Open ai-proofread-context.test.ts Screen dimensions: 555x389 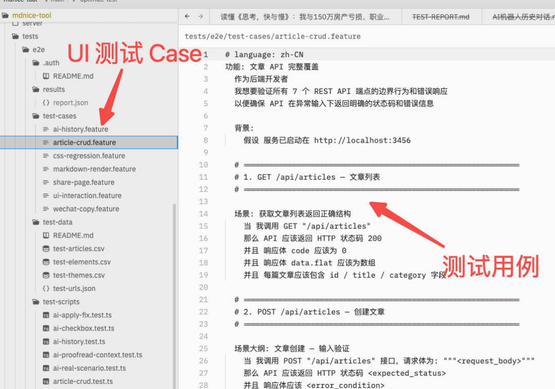[x=97, y=355]
